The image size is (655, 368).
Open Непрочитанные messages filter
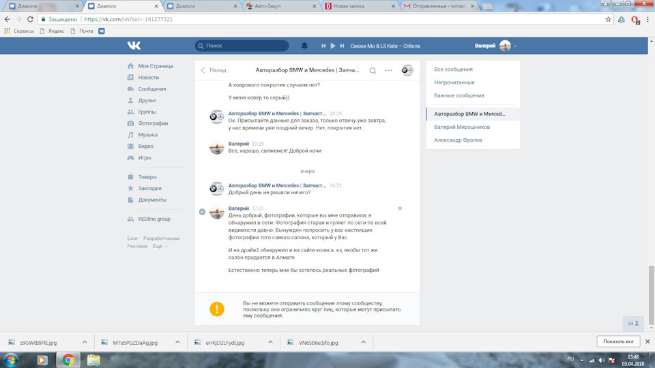[454, 82]
